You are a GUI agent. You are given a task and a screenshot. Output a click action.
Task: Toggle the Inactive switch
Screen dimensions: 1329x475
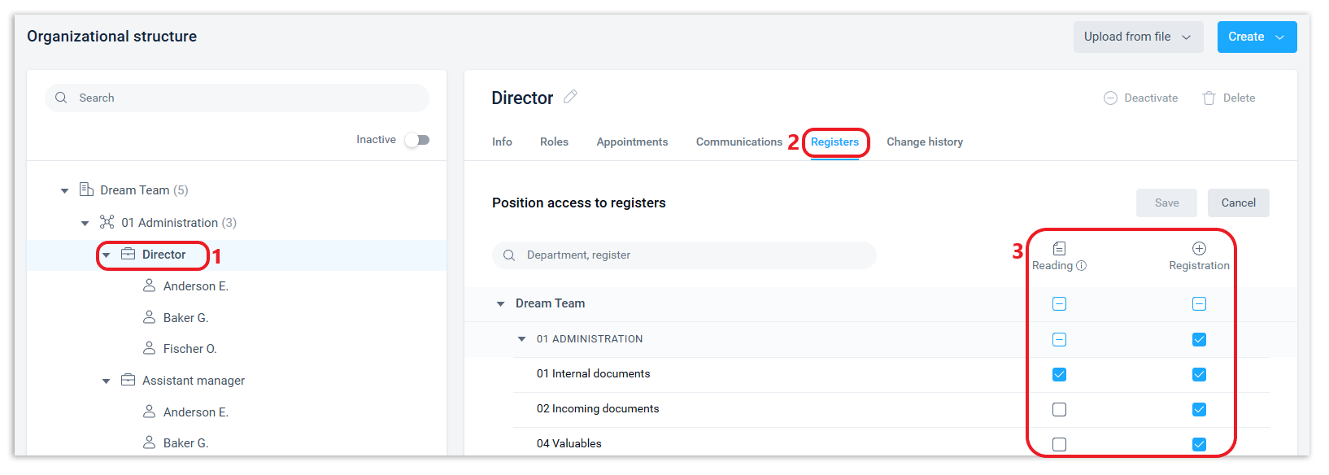pyautogui.click(x=417, y=140)
